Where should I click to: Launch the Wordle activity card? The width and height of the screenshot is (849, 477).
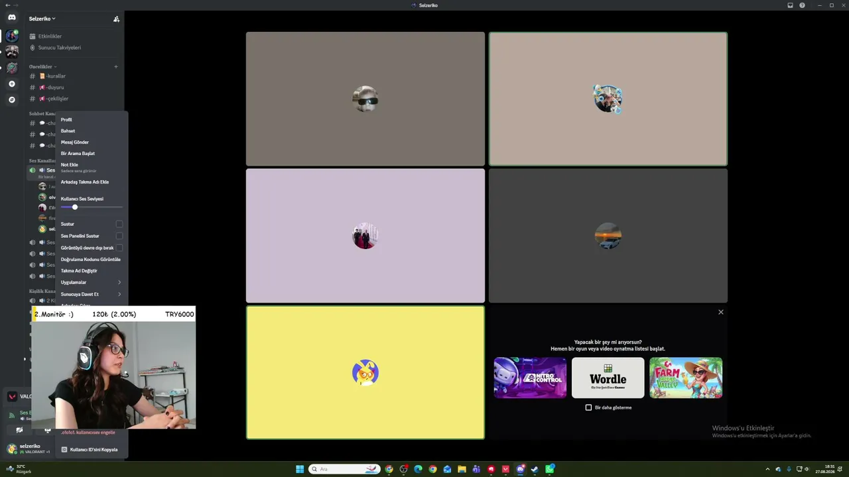(608, 378)
